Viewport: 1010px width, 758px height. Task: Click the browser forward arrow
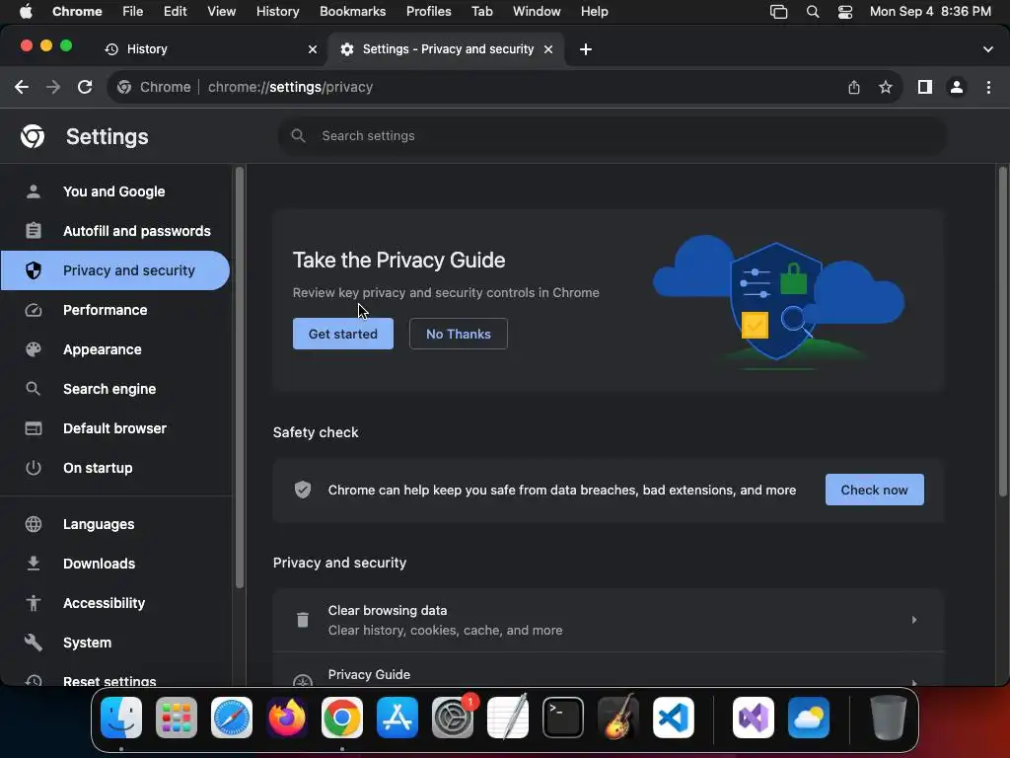tap(53, 87)
